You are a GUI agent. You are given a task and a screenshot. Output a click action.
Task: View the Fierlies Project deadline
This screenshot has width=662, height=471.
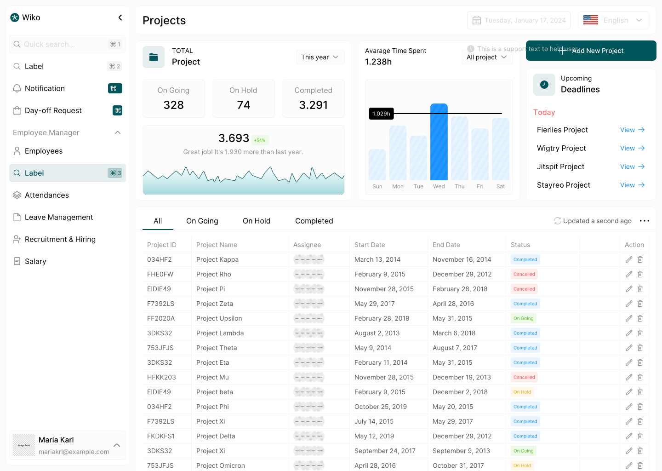click(x=633, y=130)
